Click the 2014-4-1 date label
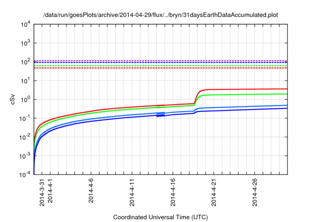The image size is (317, 222). pyautogui.click(x=50, y=190)
